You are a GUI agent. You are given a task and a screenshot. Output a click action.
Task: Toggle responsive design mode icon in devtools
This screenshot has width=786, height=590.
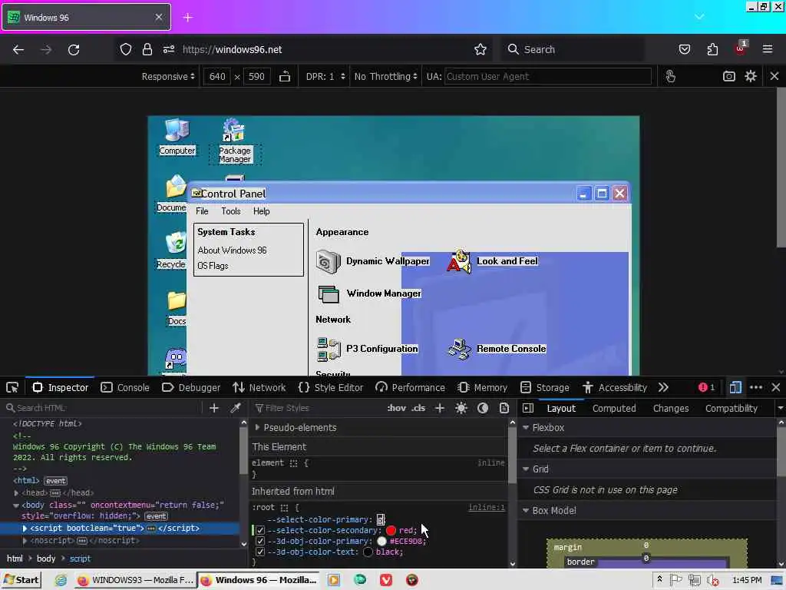click(x=735, y=387)
